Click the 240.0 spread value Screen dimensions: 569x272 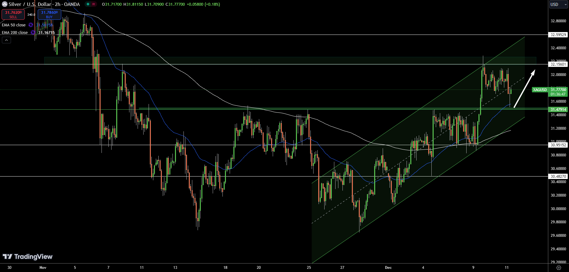pyautogui.click(x=31, y=14)
